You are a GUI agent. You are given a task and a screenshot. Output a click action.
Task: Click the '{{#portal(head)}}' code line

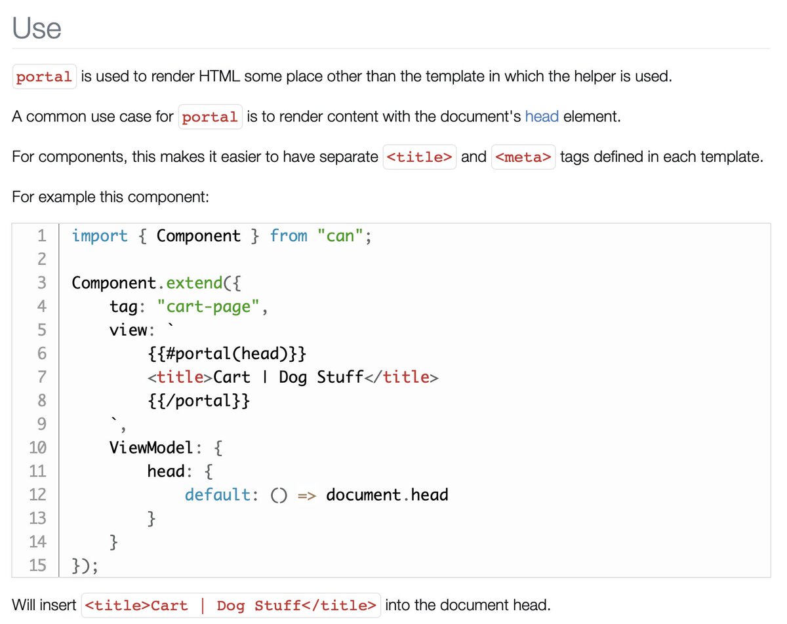[227, 354]
